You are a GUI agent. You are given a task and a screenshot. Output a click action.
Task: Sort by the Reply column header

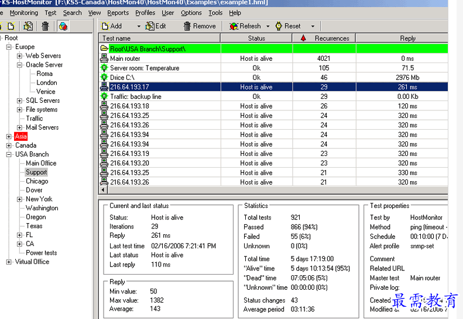point(402,39)
